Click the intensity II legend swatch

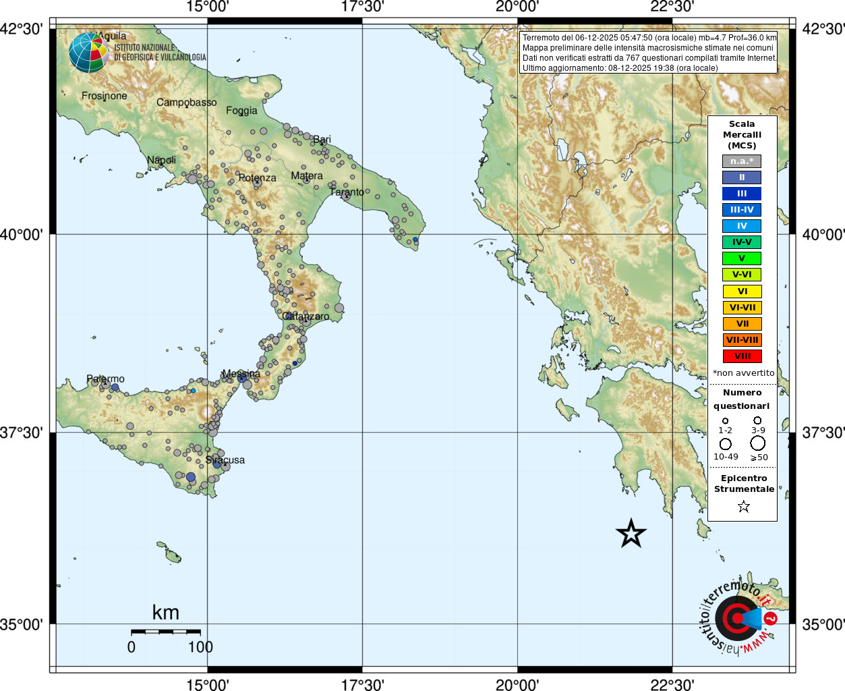(742, 177)
